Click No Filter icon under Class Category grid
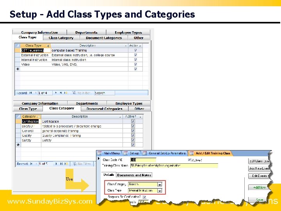Image resolution: width=281 pixels, height=211 pixels. [x=75, y=164]
